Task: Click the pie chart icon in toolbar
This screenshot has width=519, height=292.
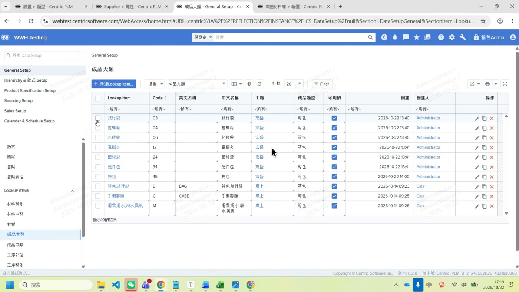Action: coord(249,84)
